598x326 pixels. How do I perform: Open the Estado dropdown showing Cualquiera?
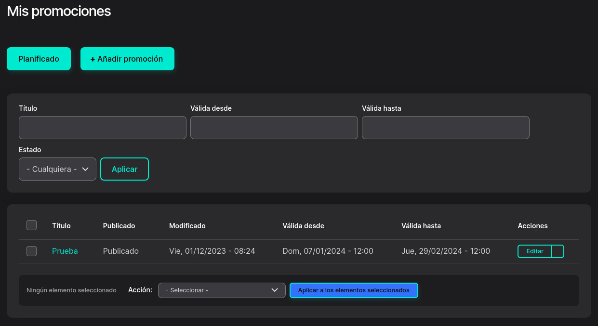point(57,169)
